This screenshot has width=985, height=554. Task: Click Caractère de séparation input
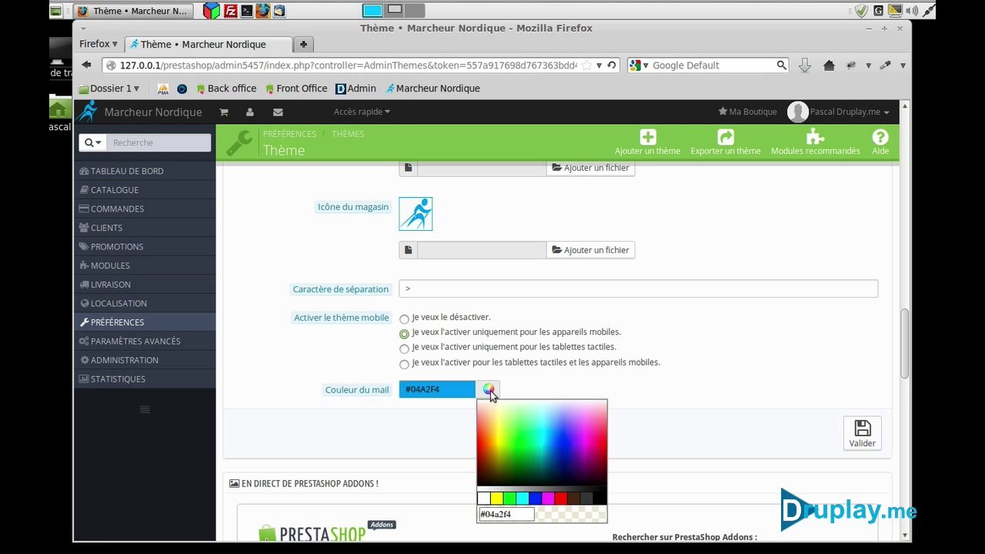(x=638, y=289)
